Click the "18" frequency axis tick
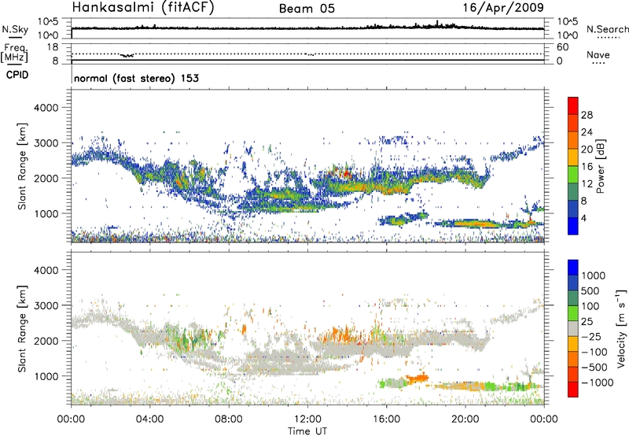Viewport: 629px width, 436px height. [52, 47]
